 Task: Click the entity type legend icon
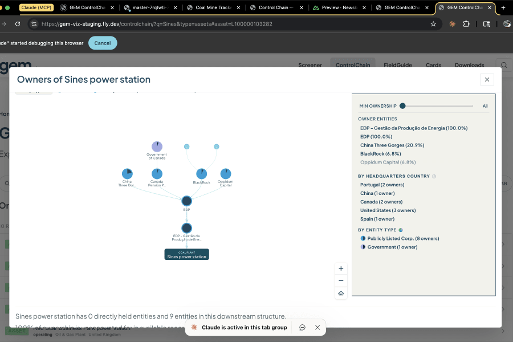tap(401, 230)
